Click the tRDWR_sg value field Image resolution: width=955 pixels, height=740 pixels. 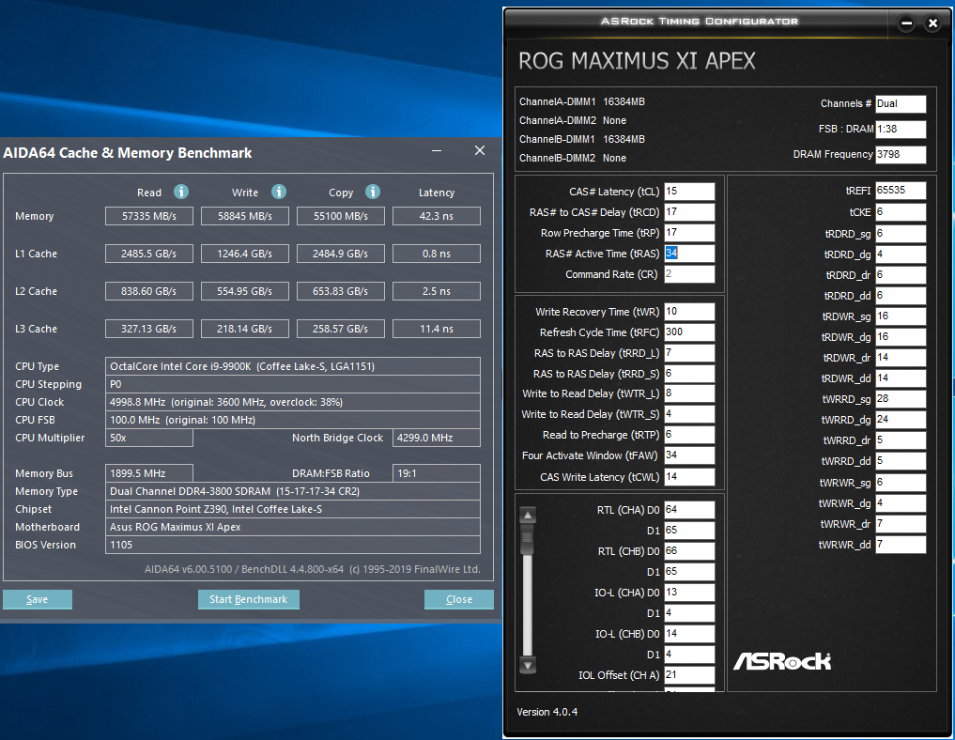901,316
